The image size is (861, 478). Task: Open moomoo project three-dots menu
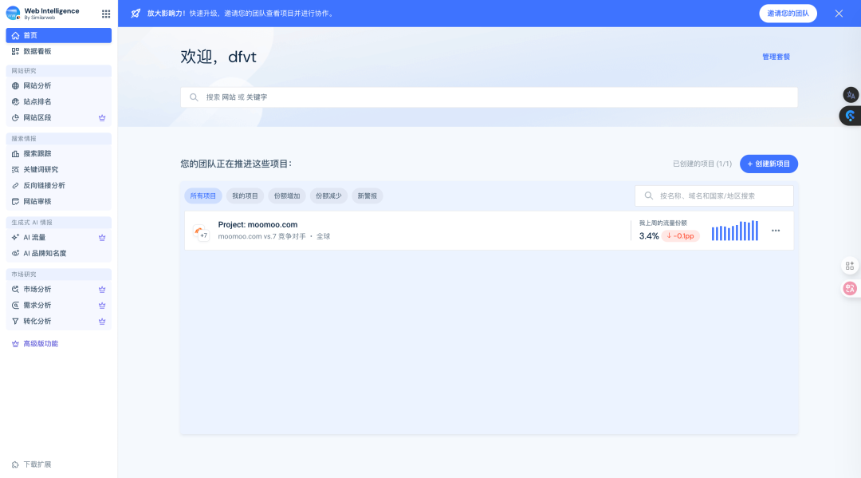(x=776, y=231)
